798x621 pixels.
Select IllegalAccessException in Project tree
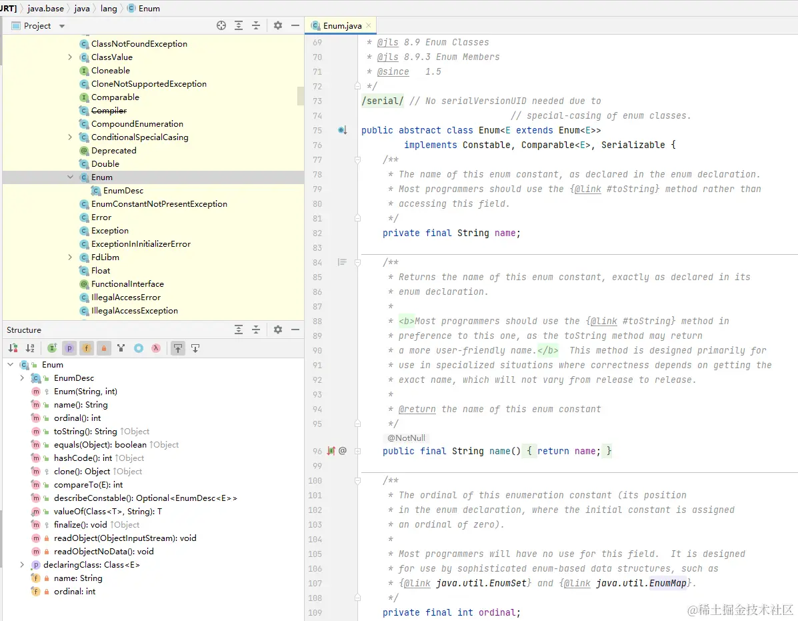click(x=135, y=311)
